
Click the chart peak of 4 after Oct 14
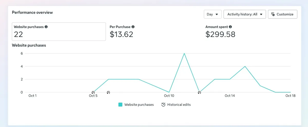(245, 66)
